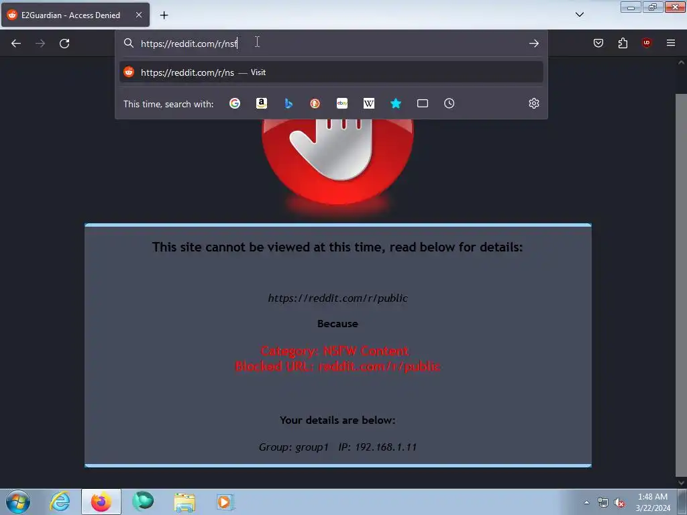Open a new tab

tap(164, 15)
